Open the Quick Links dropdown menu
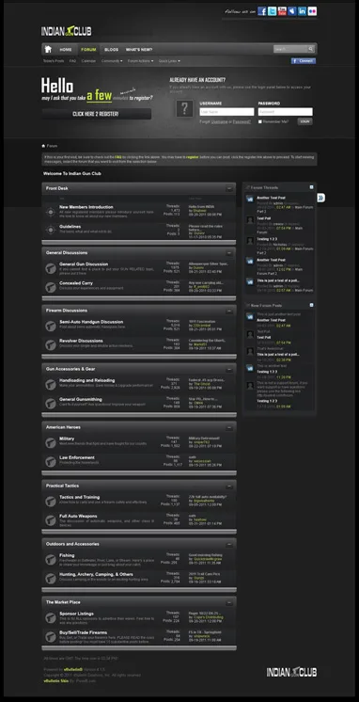Screen dimensions: 359x702 (169, 61)
